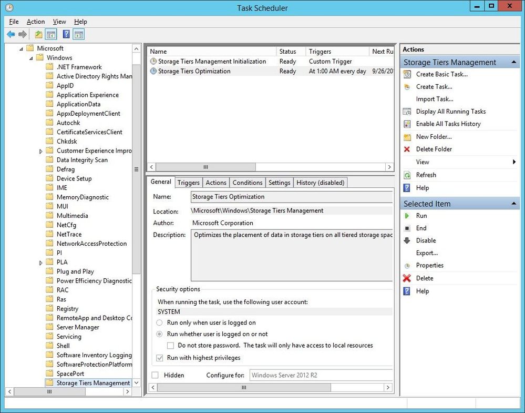Switch to the Conditions tab

[248, 183]
